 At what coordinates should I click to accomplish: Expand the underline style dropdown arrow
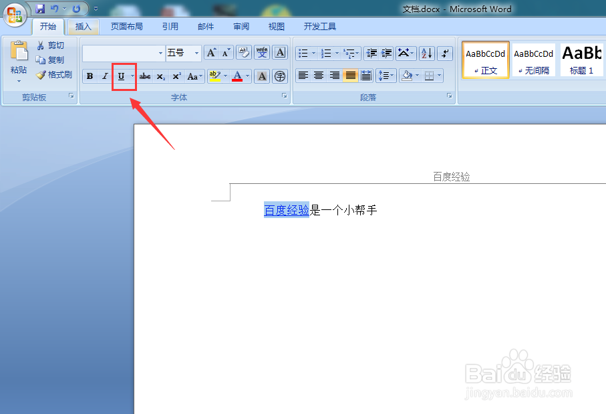(x=132, y=76)
